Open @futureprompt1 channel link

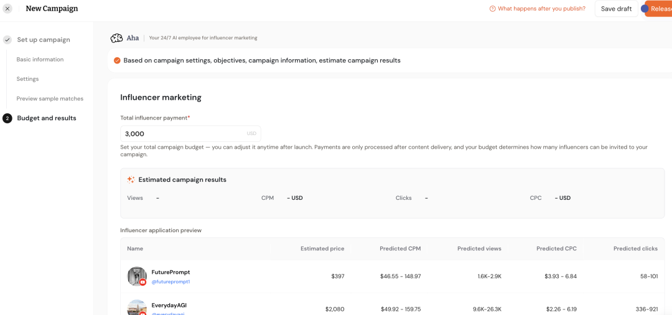(170, 282)
